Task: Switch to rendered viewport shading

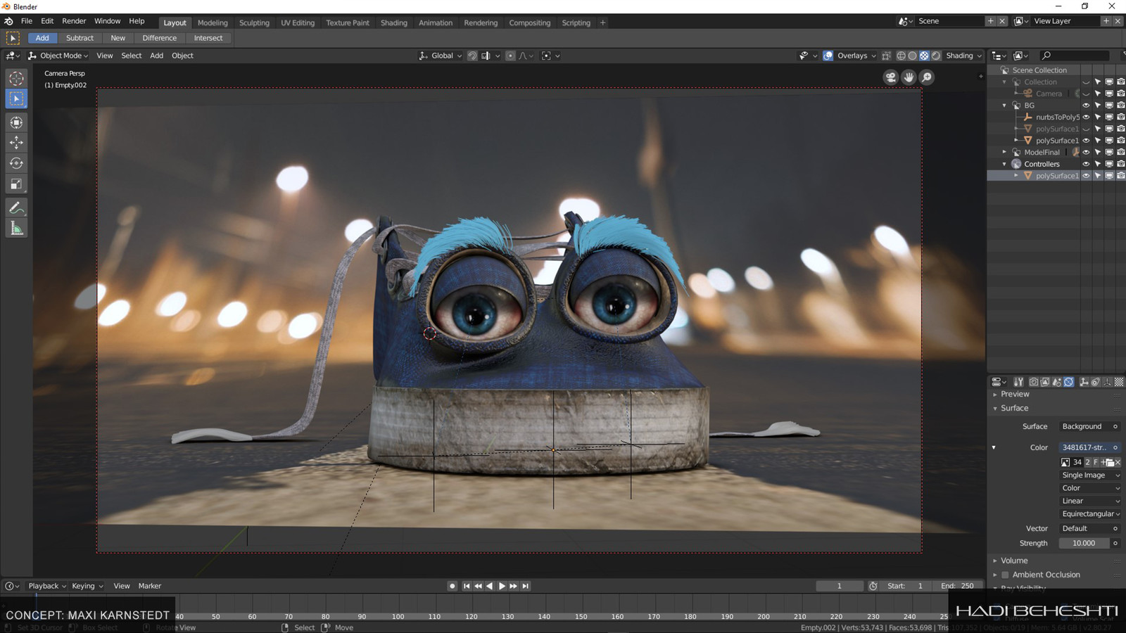Action: (x=936, y=56)
